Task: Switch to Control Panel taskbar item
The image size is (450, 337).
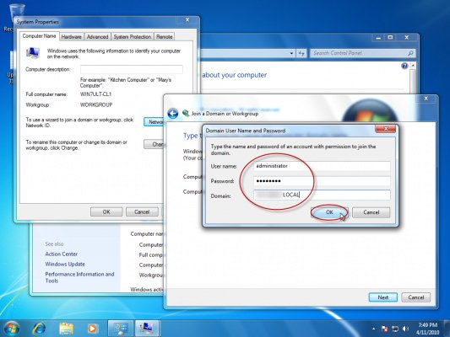Action: [x=121, y=328]
